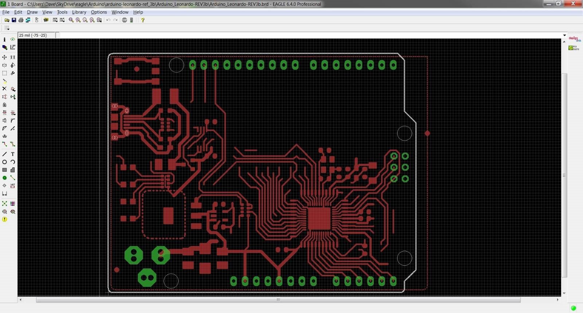583x313 pixels.
Task: Zoom to fit the board
Action: [x=71, y=20]
